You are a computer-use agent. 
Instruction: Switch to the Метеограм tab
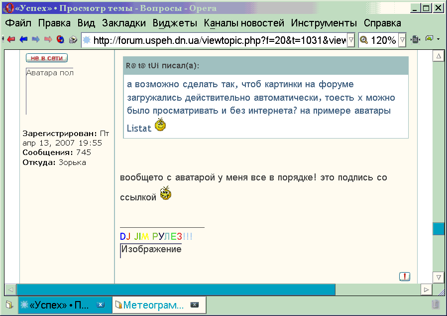153,305
